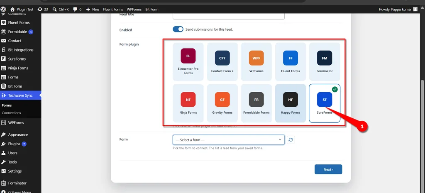425x193 pixels.
Task: Open WPForms in admin bar
Action: (134, 9)
